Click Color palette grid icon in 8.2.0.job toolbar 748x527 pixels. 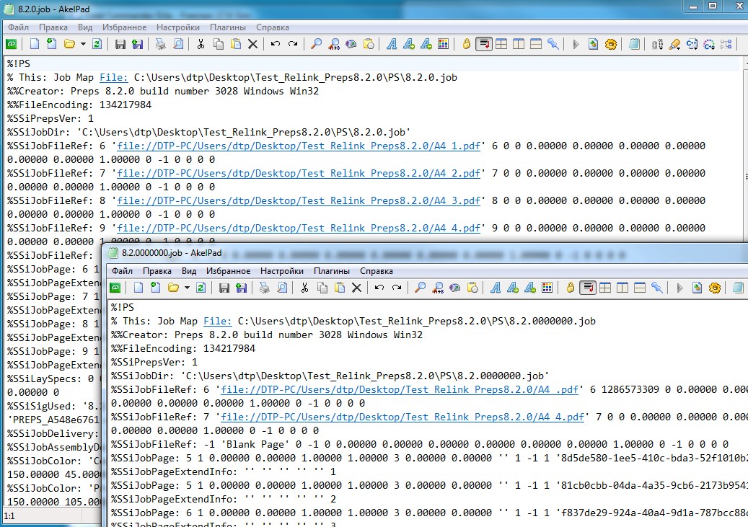click(444, 44)
